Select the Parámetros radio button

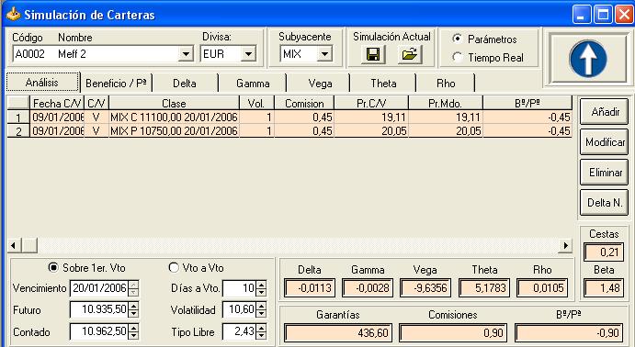click(x=458, y=39)
